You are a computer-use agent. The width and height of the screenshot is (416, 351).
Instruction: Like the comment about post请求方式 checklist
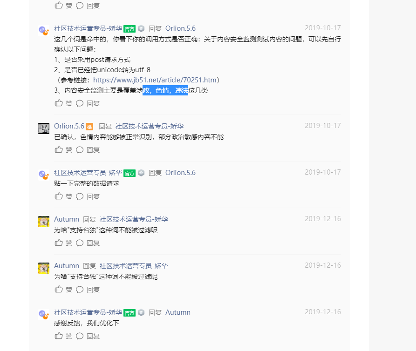pyautogui.click(x=59, y=103)
